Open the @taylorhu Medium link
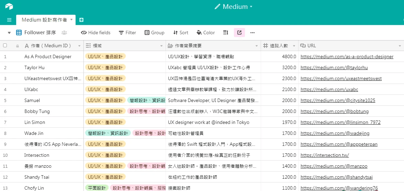The width and height of the screenshot is (404, 191). [x=334, y=67]
